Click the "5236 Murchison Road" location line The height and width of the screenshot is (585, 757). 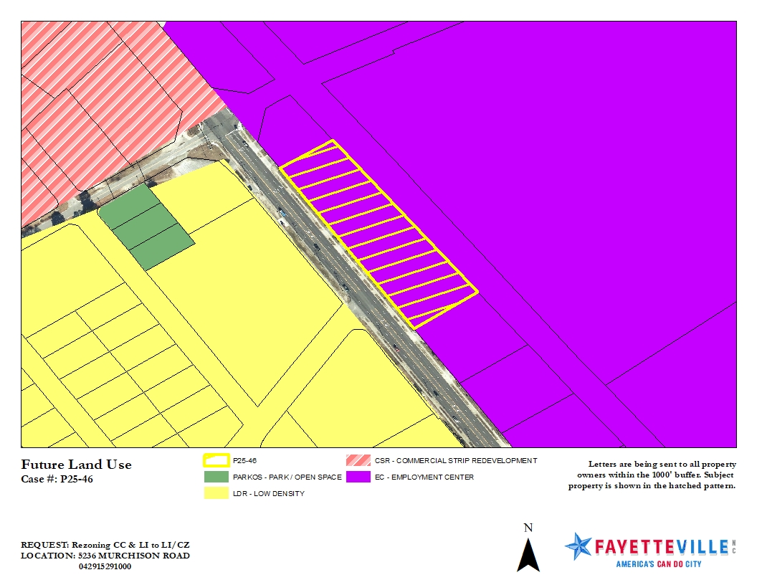[x=105, y=556]
